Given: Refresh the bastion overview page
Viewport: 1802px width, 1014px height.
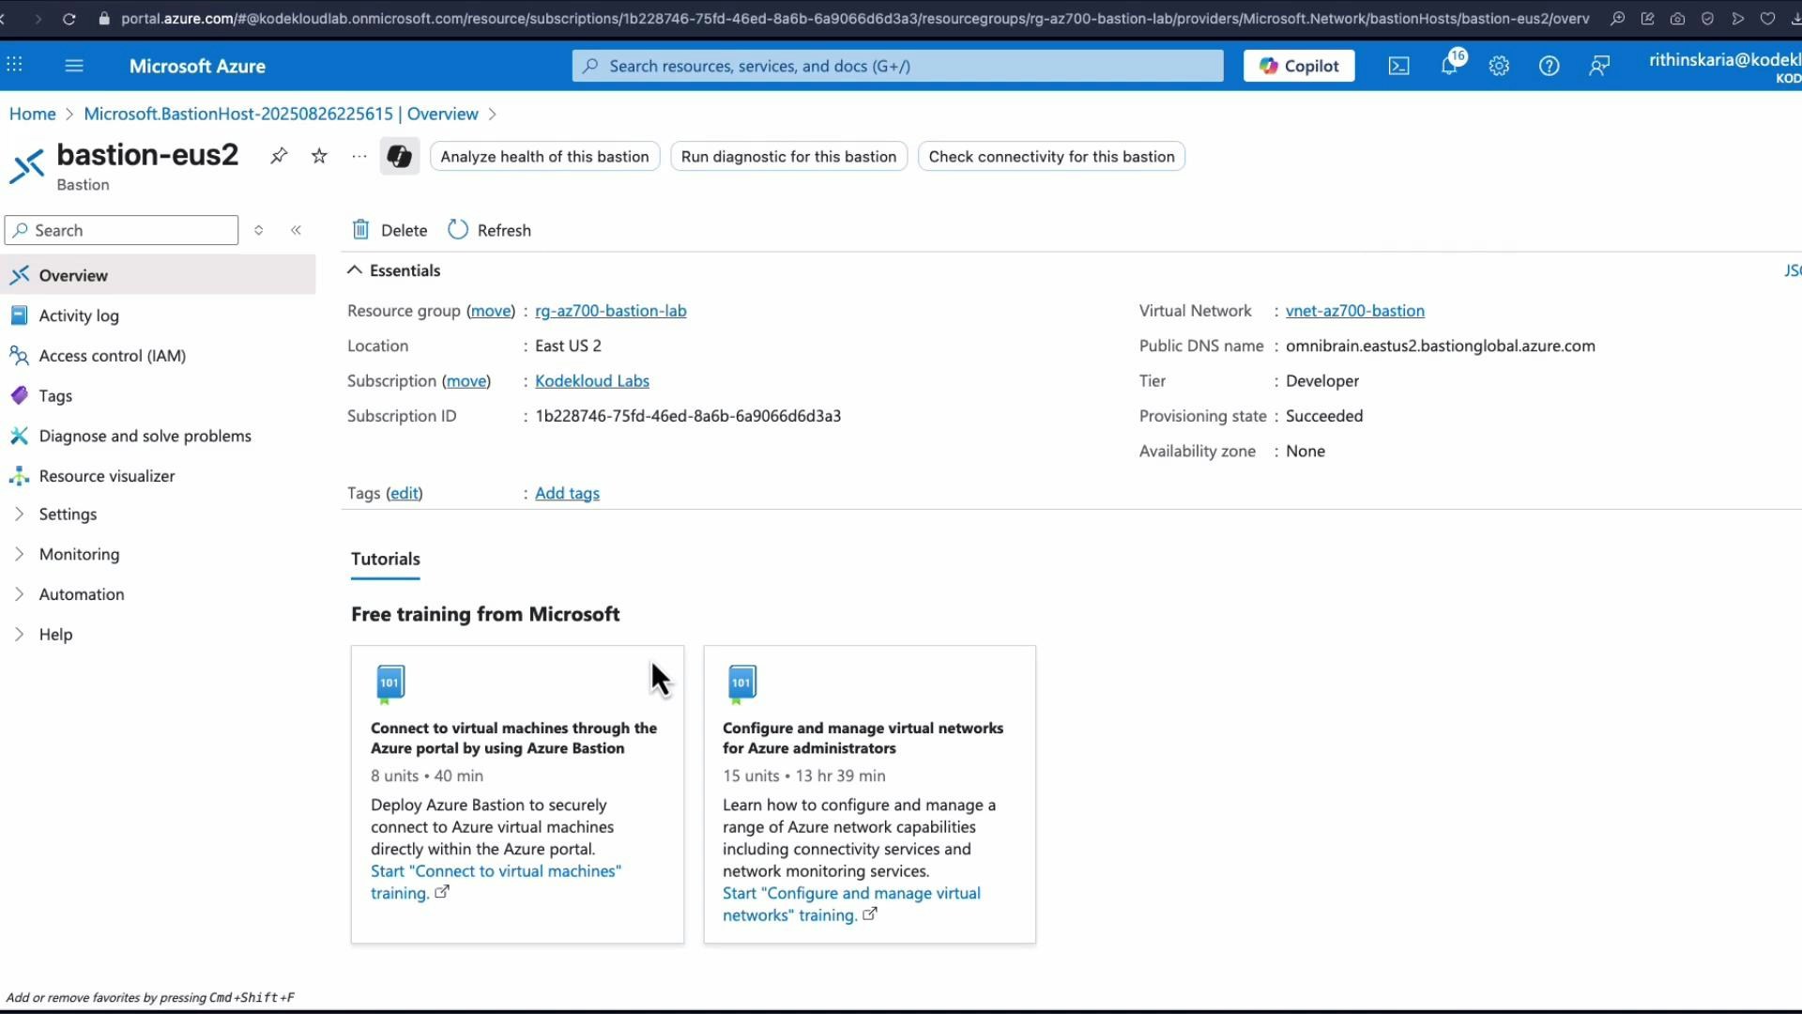Looking at the screenshot, I should click(x=489, y=229).
